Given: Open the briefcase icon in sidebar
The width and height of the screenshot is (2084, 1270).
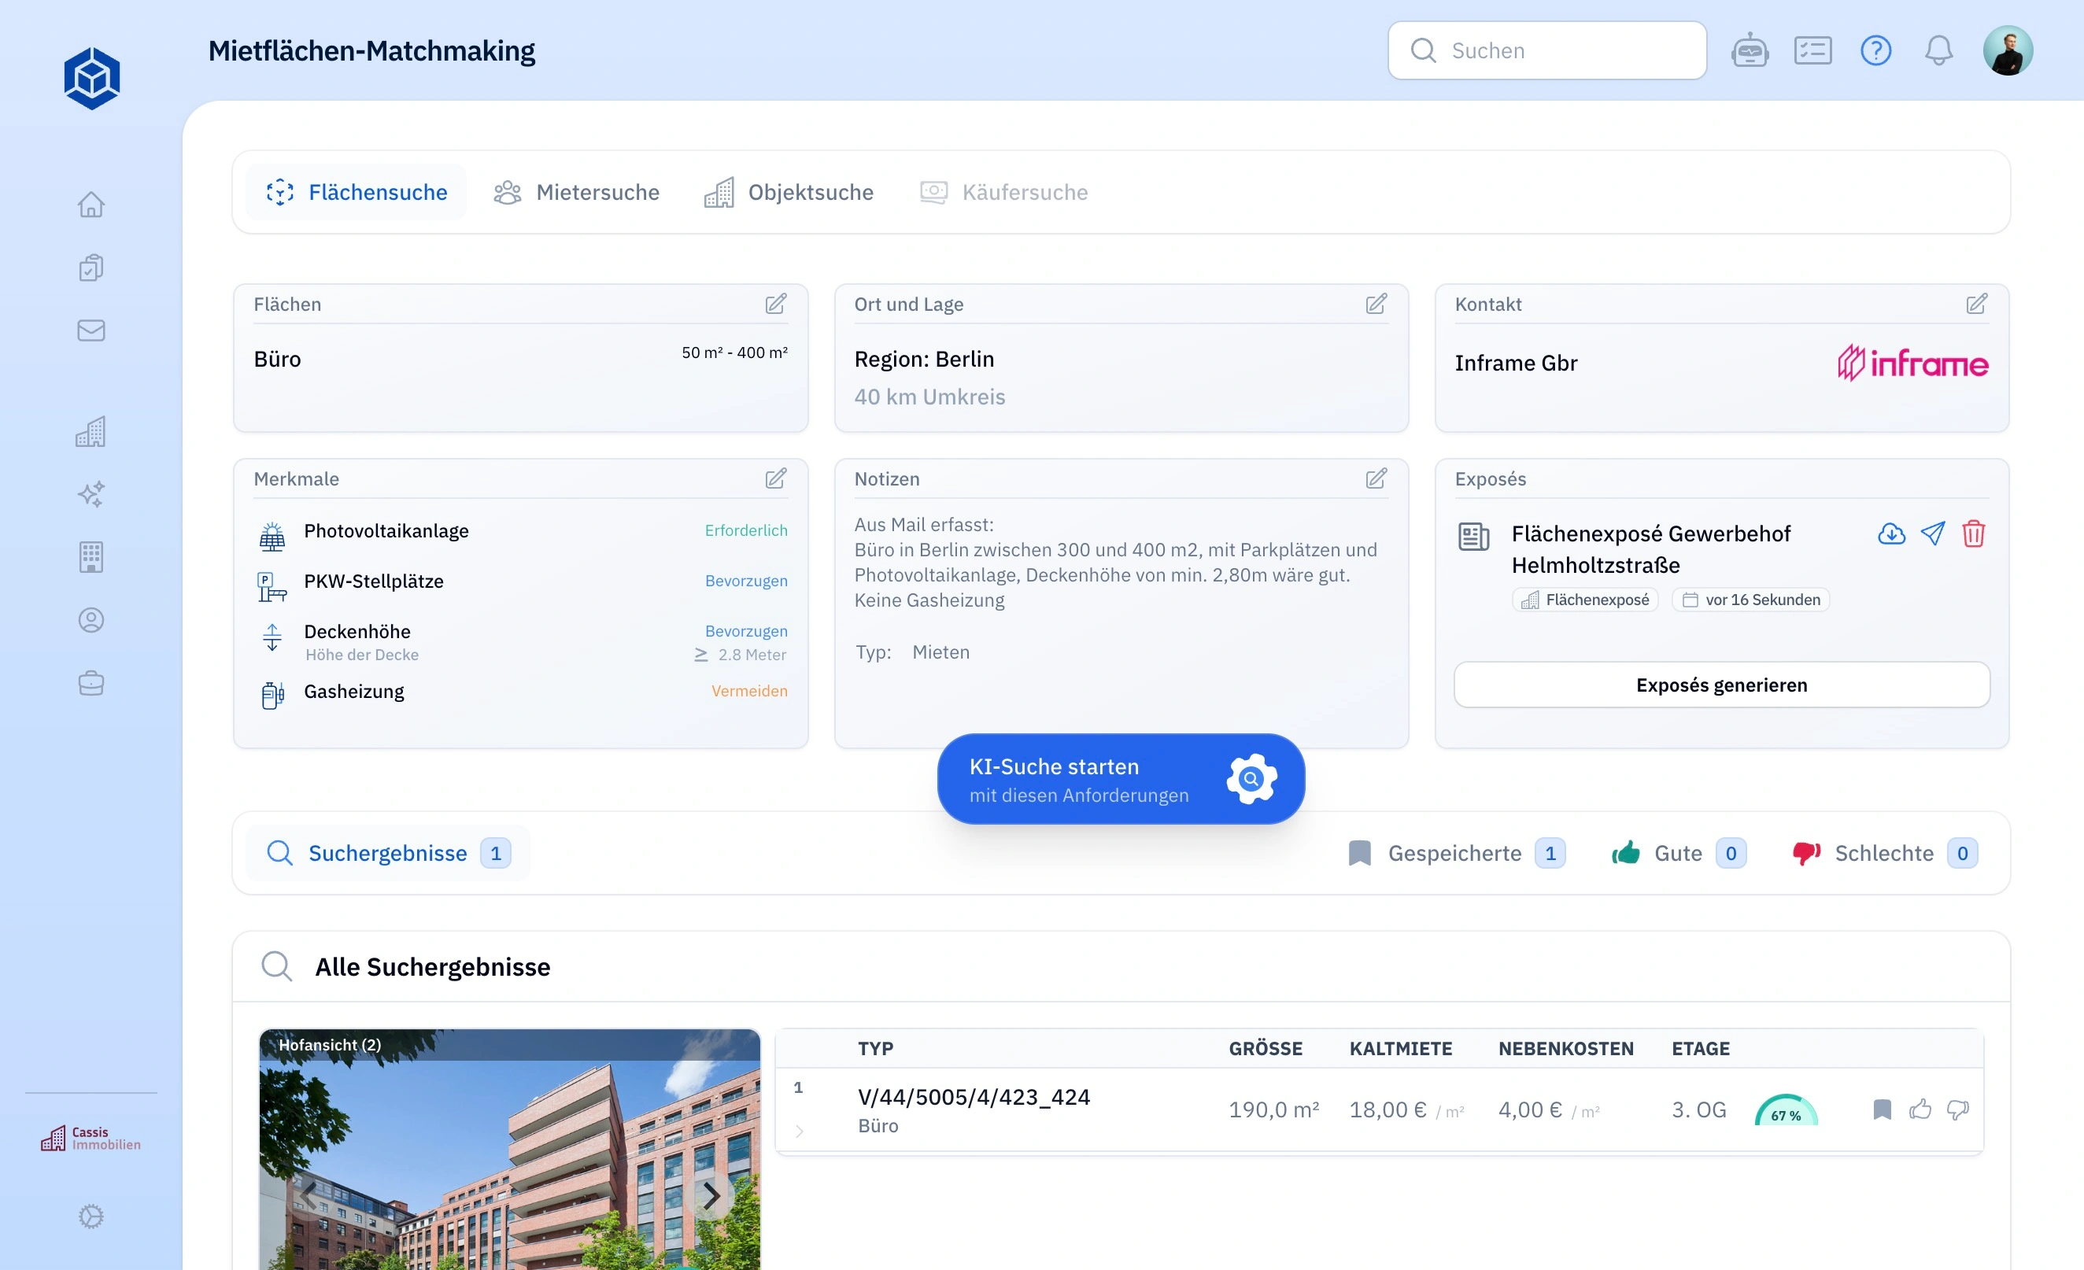Looking at the screenshot, I should pyautogui.click(x=91, y=683).
